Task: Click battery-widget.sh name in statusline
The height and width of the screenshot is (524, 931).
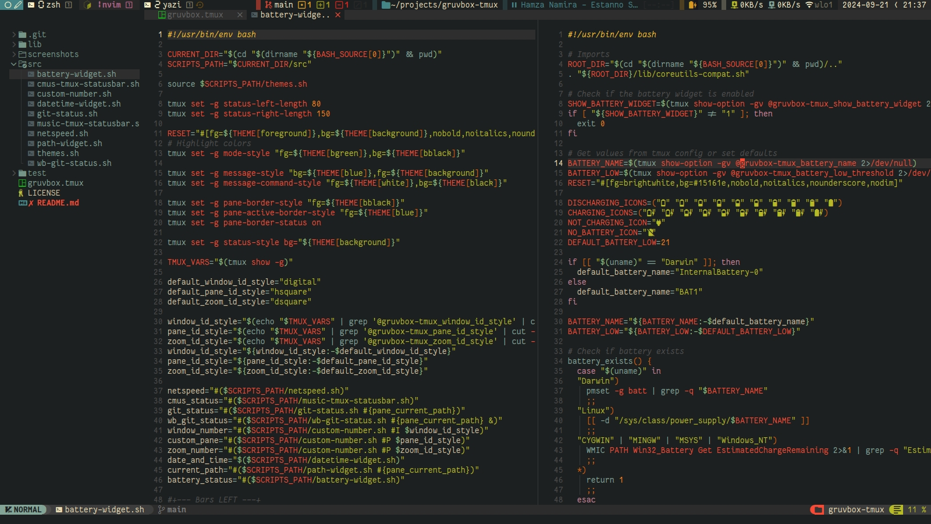Action: click(104, 509)
